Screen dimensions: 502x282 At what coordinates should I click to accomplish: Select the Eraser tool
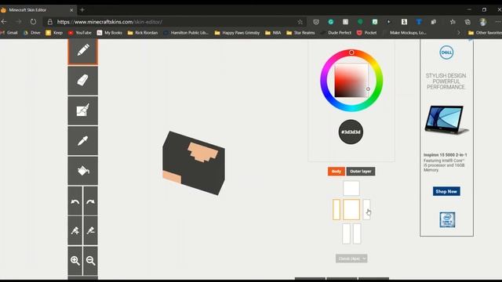point(83,80)
